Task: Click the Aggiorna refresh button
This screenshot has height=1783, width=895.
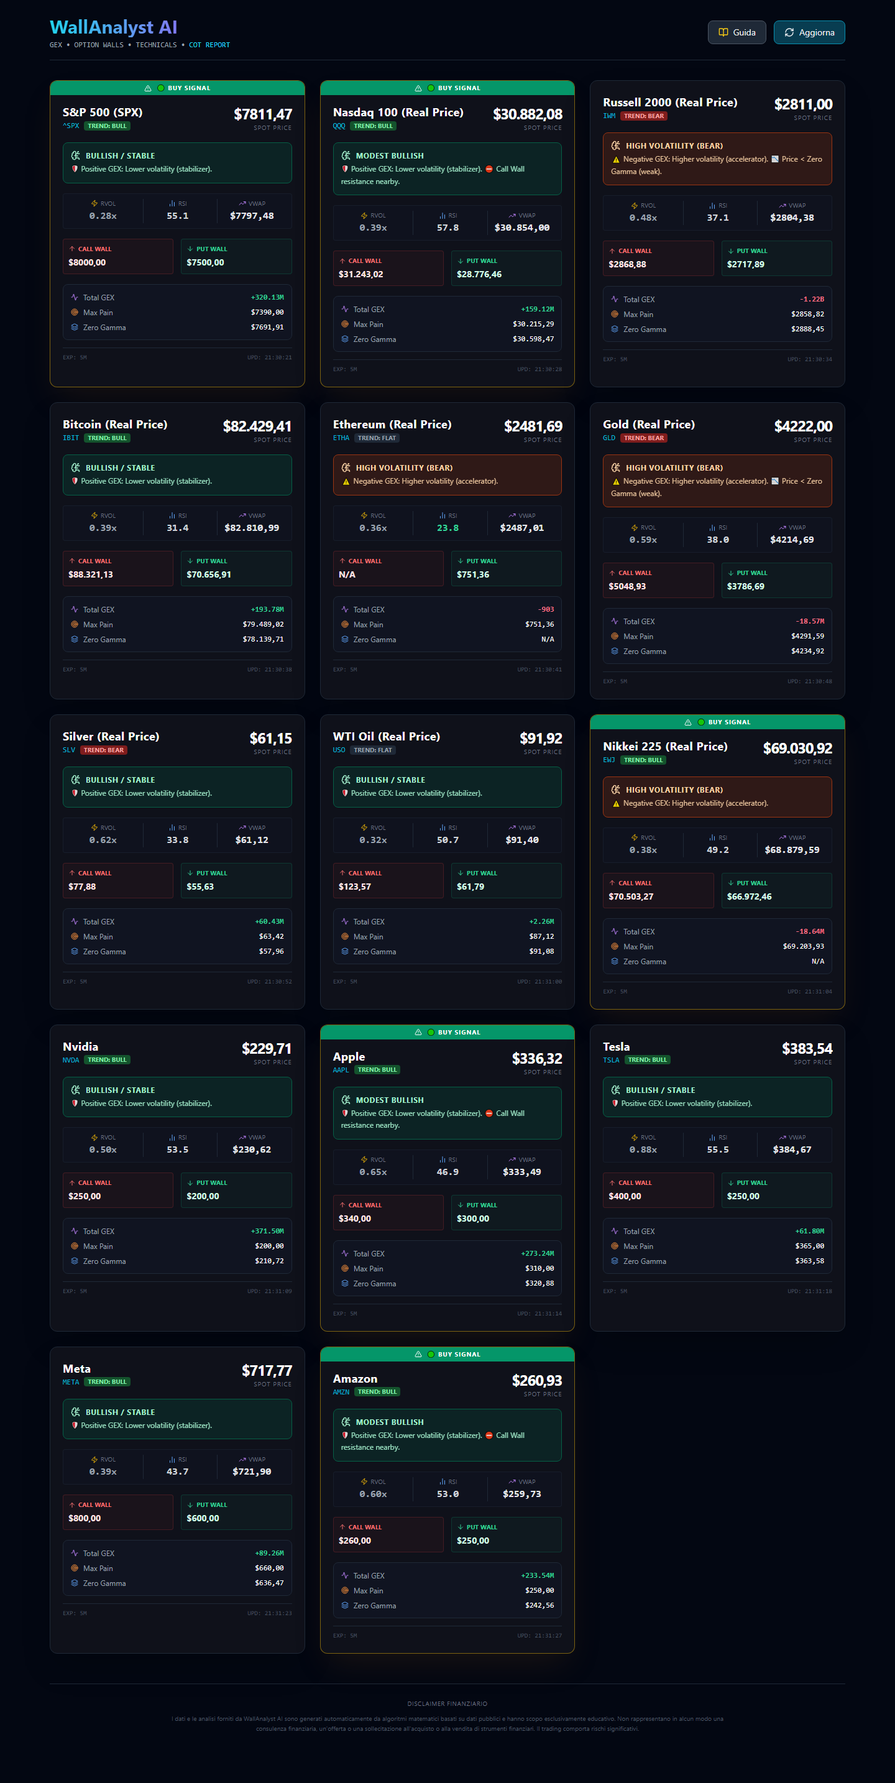Action: click(x=809, y=32)
